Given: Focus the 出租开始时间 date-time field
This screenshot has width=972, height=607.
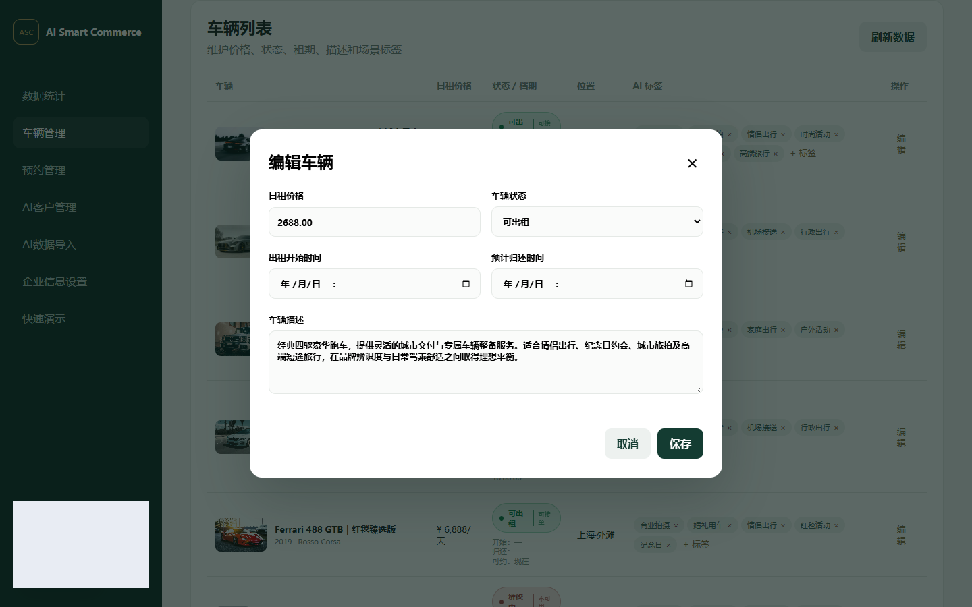Looking at the screenshot, I should click(x=375, y=284).
